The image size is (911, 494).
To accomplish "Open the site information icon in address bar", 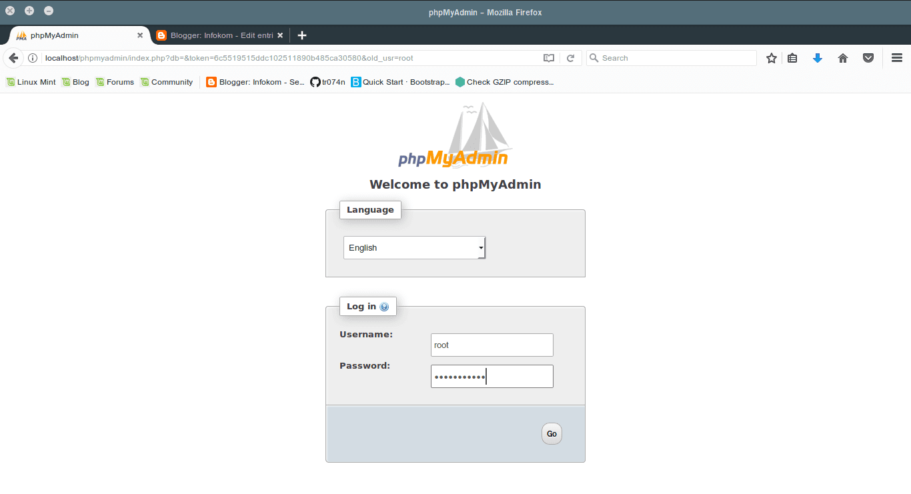I will (x=33, y=58).
